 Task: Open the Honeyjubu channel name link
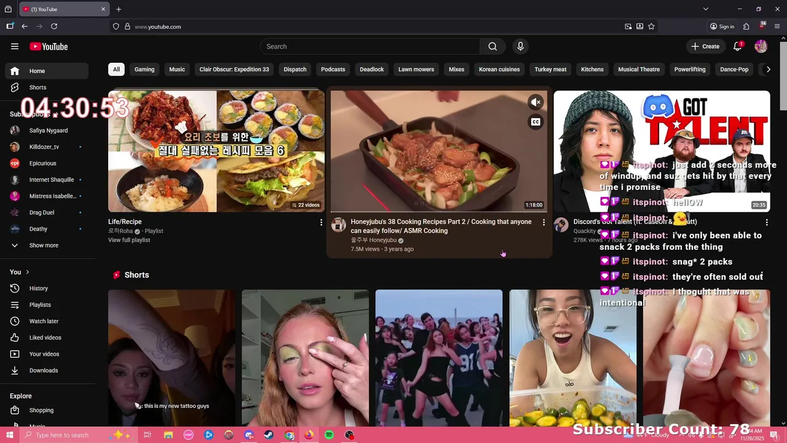coord(374,241)
